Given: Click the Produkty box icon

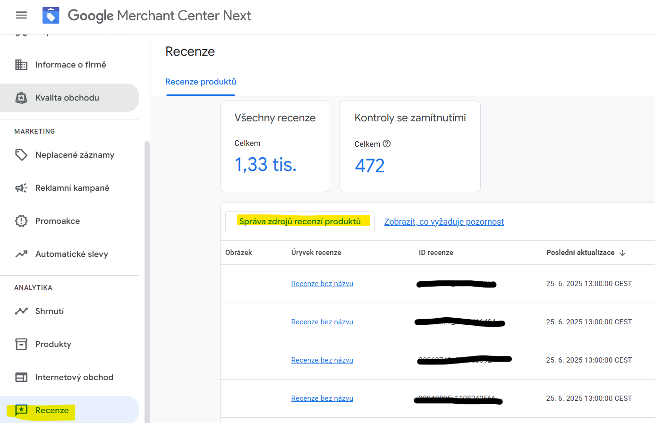Looking at the screenshot, I should point(21,344).
